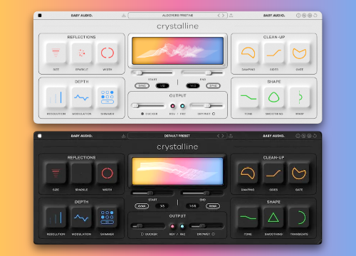Toggle the Ducker switch in the light plugin
The image size is (356, 256).
142,114
